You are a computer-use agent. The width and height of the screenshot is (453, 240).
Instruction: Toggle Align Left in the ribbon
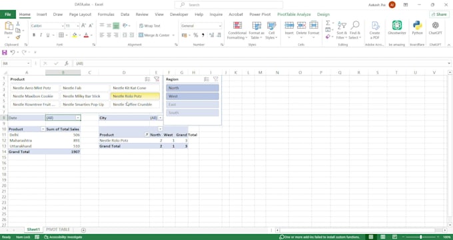102,35
